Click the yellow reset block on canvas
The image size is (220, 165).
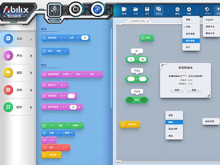click(130, 124)
